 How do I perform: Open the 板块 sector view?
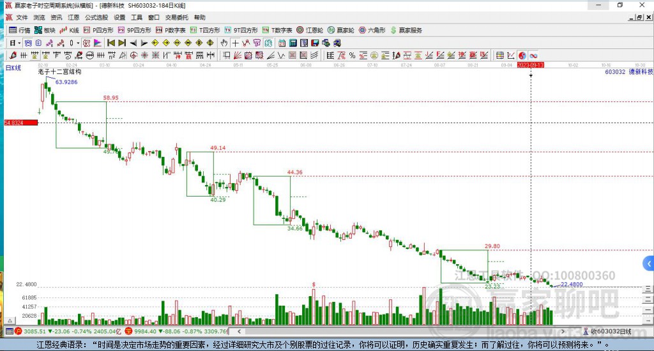[x=45, y=30]
